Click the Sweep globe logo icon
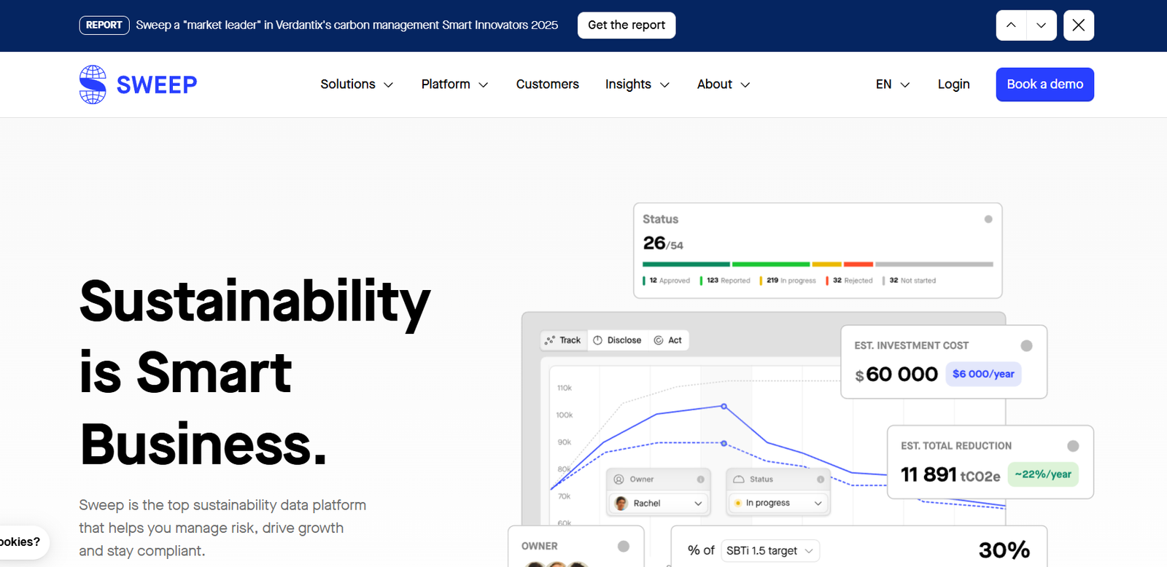This screenshot has height=567, width=1167. click(x=93, y=85)
